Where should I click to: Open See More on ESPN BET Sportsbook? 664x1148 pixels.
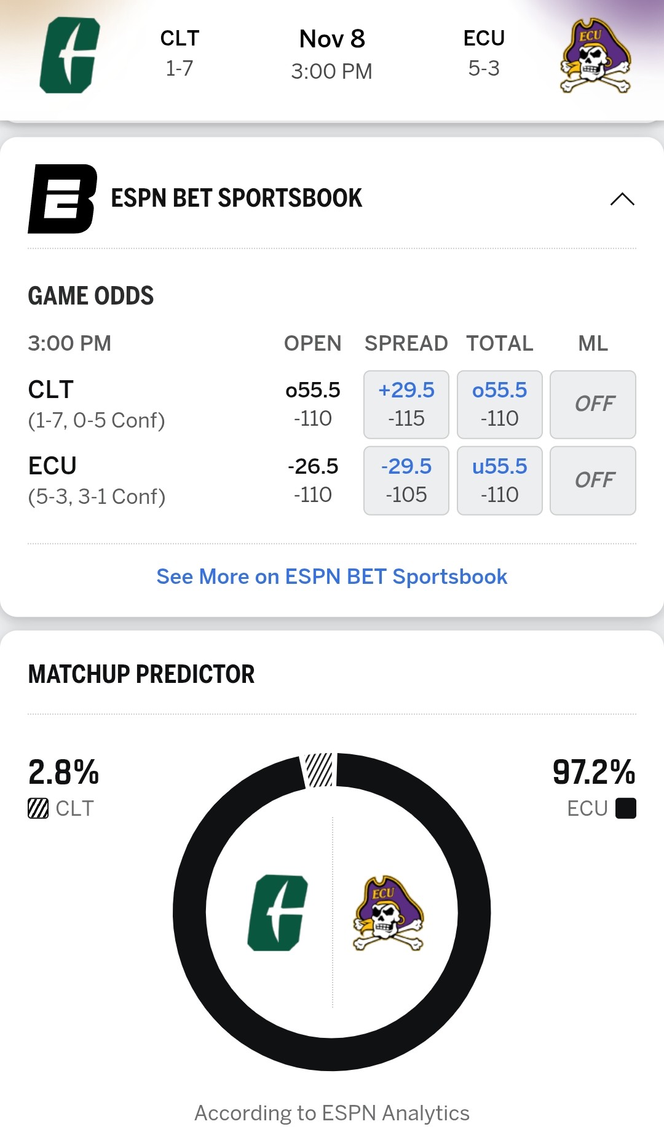tap(332, 576)
